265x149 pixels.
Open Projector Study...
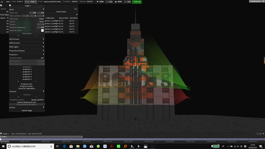(x=27, y=86)
